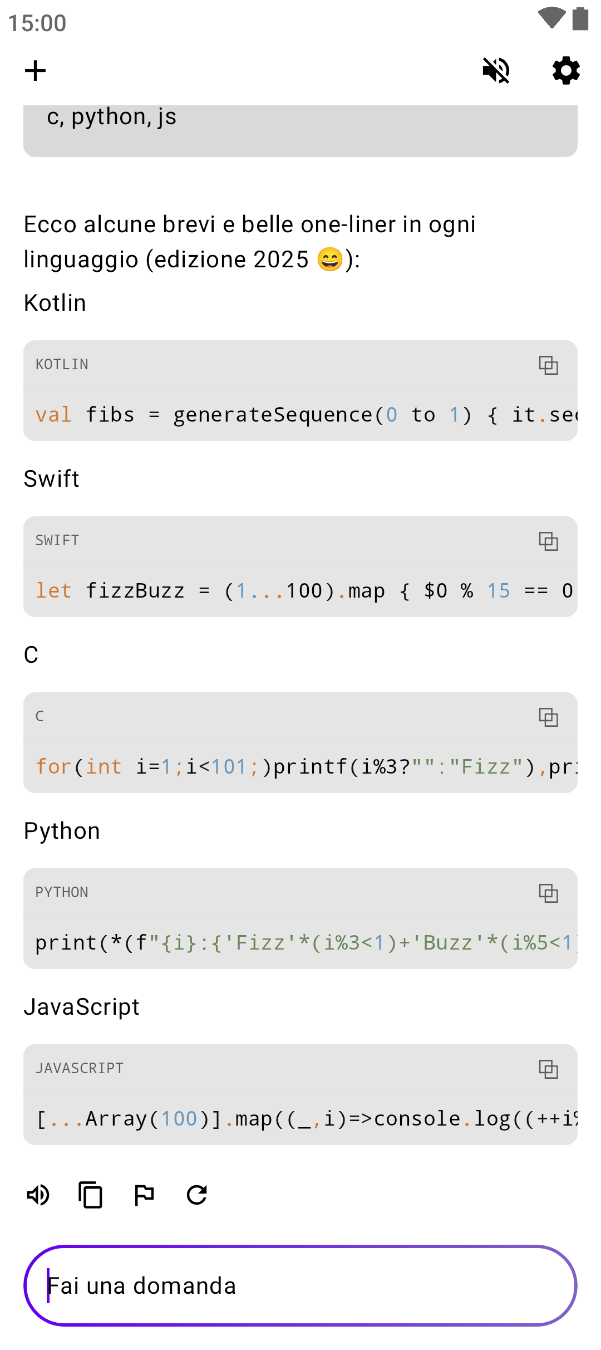
Task: Tap the 'c, python, js' user message bubble
Action: point(300,129)
